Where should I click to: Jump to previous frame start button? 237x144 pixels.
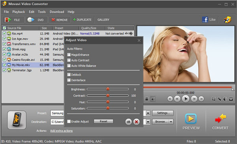coord(170,99)
